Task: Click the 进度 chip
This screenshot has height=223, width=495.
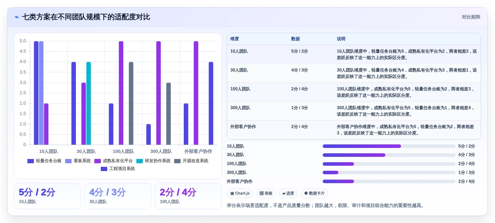Action: pyautogui.click(x=288, y=193)
